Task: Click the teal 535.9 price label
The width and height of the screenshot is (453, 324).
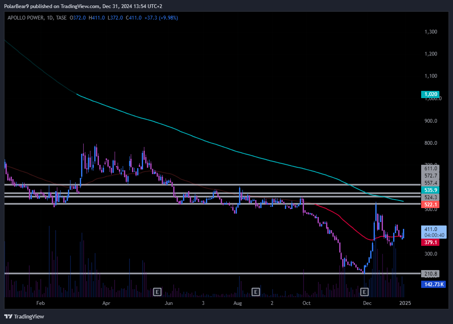Action: tap(430, 190)
